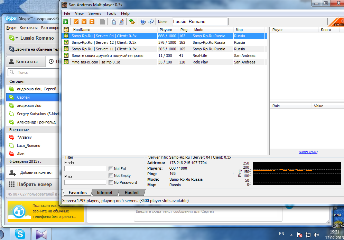Viewport: 344px width, 240px height.
Task: Click the server properties pencil icon
Action: (x=121, y=22)
